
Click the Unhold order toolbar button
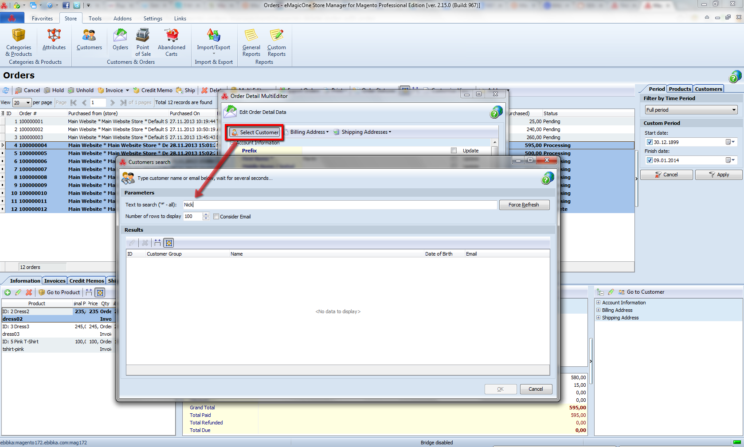81,90
